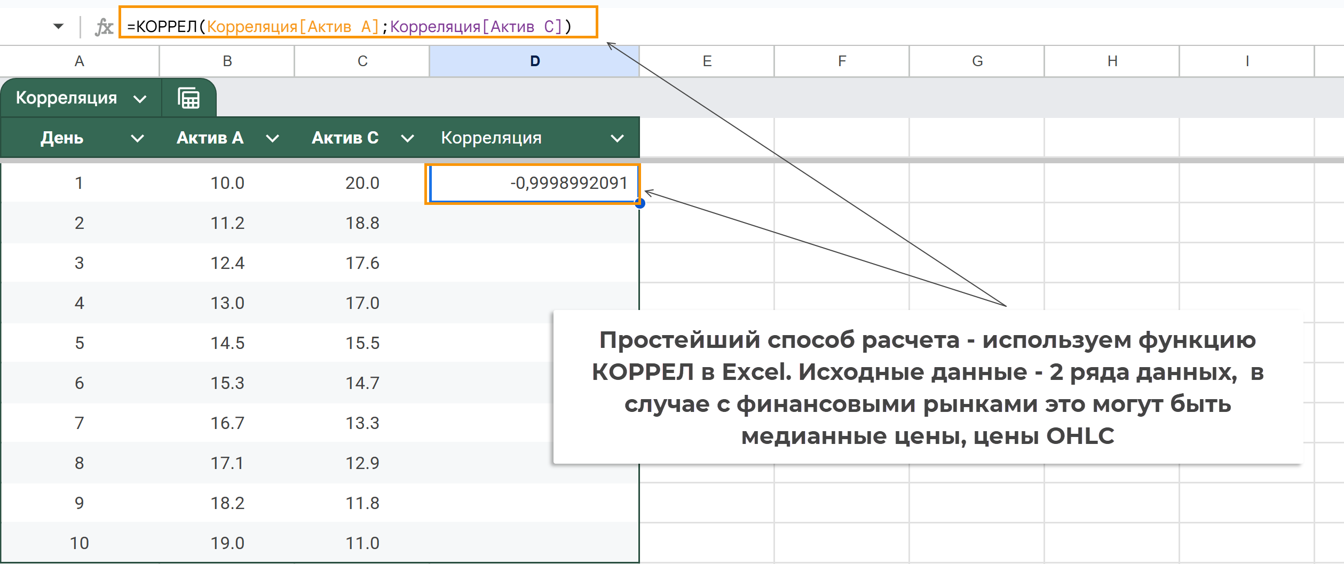Click cell with value -0,9998992091
This screenshot has height=564, width=1344.
pyautogui.click(x=534, y=183)
